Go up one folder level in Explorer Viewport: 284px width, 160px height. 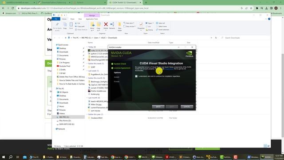pyautogui.click(x=65, y=38)
